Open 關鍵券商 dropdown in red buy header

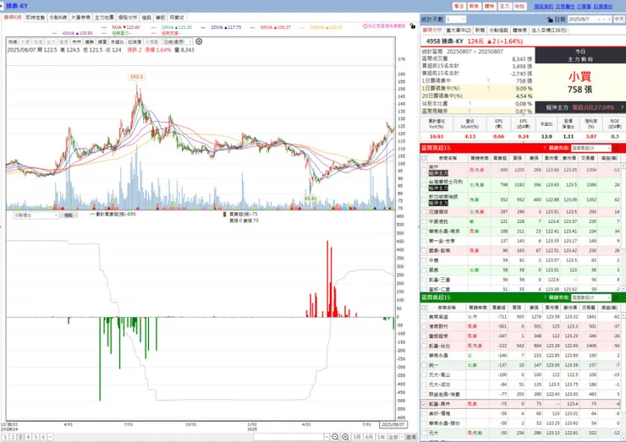(x=590, y=148)
